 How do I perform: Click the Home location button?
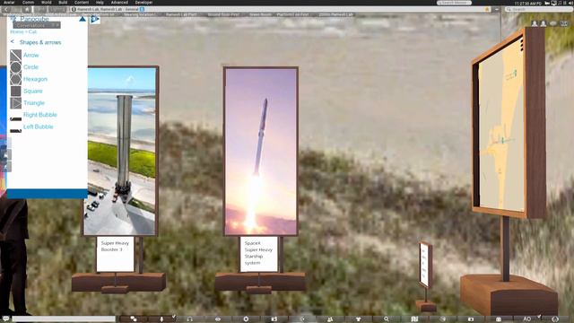coord(28,9)
